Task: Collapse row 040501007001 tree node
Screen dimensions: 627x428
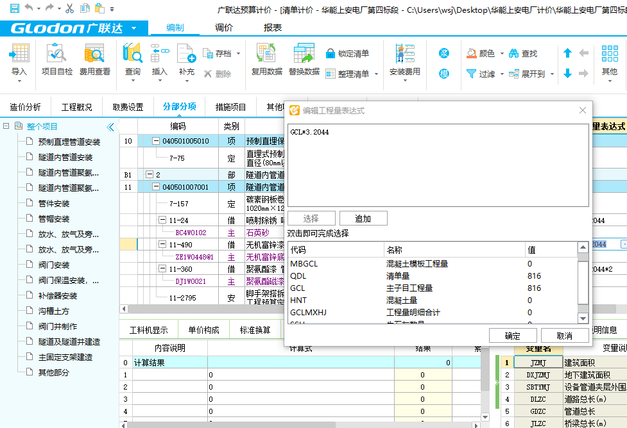Action: coord(156,186)
